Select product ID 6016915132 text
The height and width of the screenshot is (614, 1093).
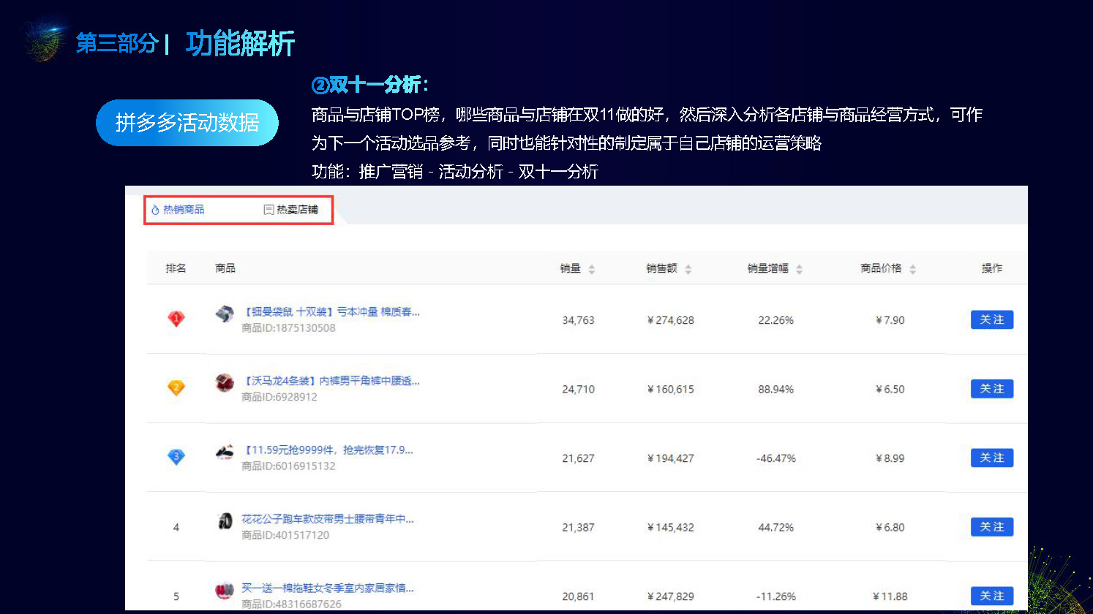[288, 466]
